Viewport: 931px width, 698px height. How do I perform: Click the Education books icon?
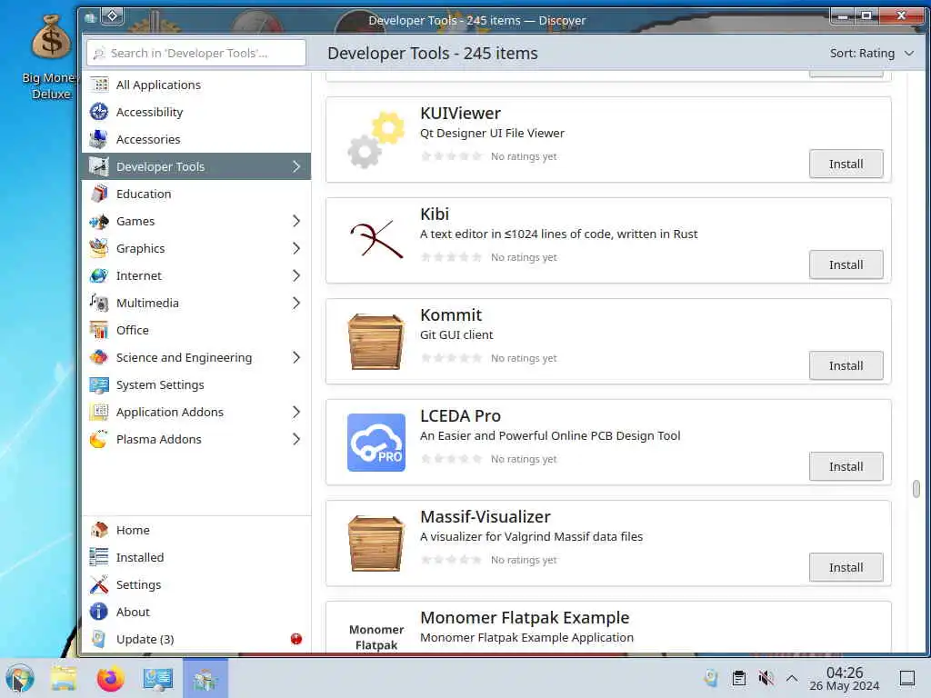(99, 194)
